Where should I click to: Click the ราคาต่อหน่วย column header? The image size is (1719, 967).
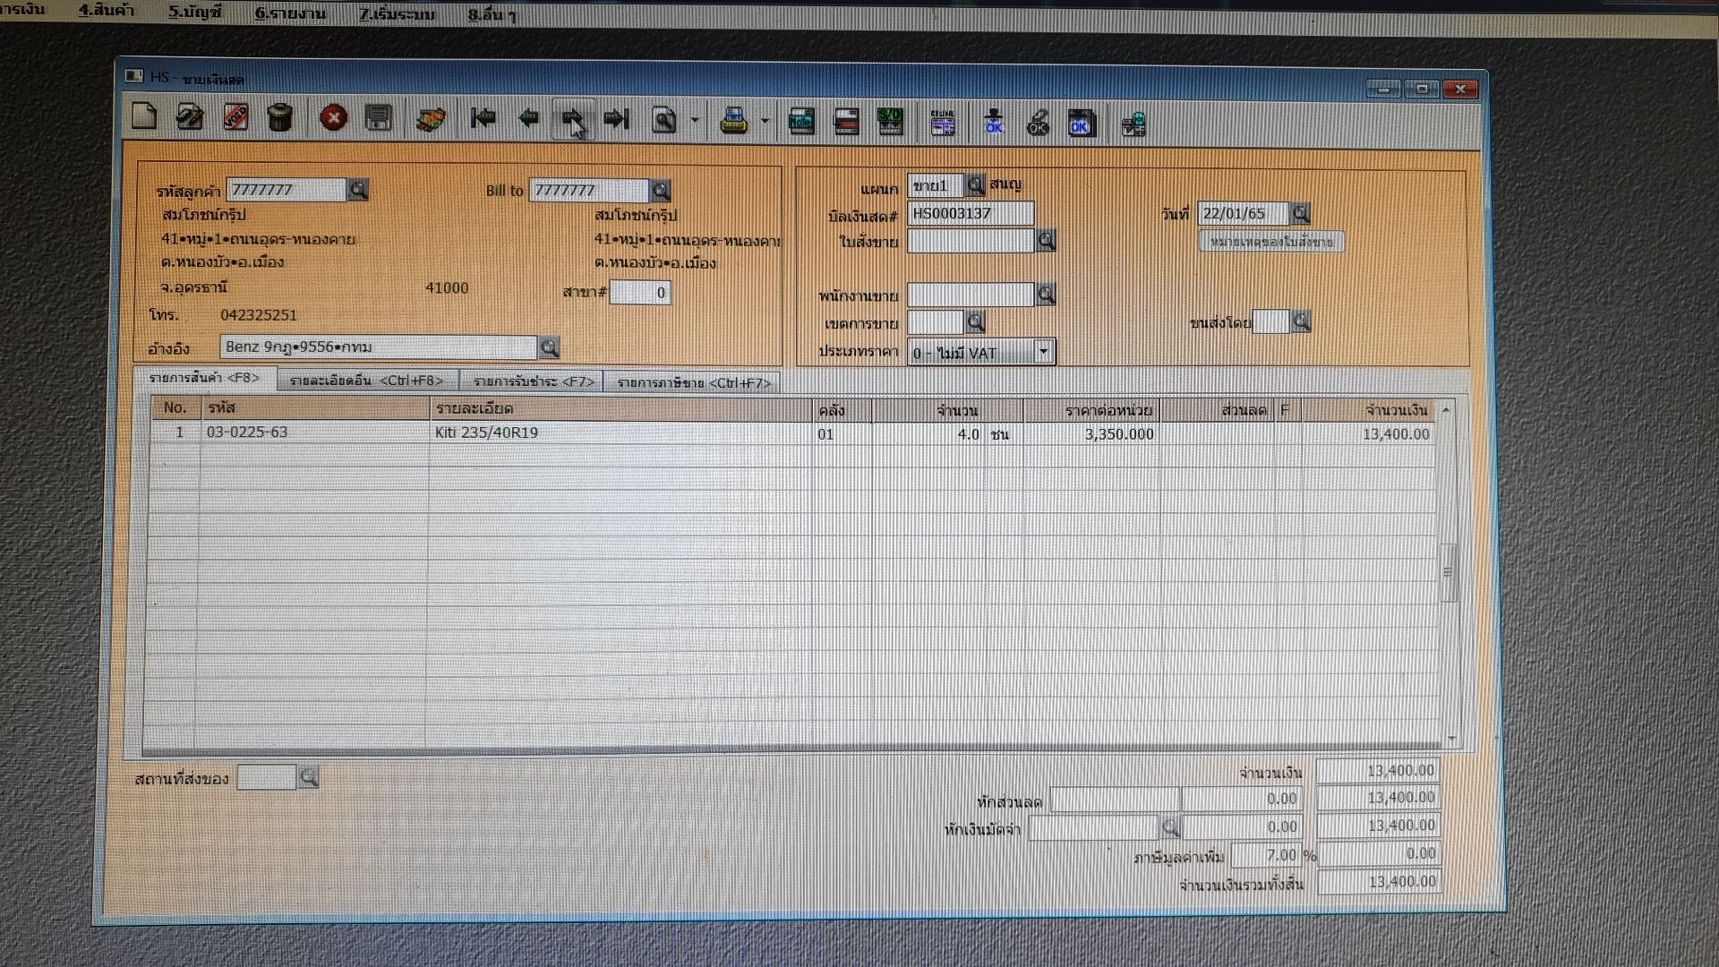pos(1092,411)
